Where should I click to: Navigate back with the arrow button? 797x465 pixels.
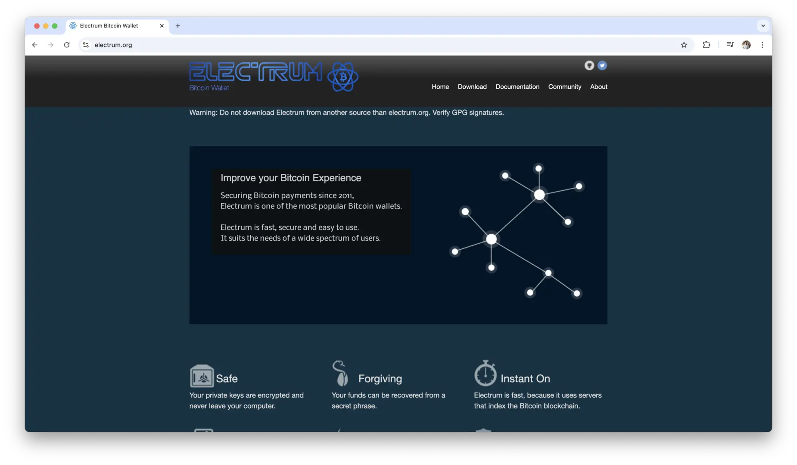pyautogui.click(x=34, y=45)
